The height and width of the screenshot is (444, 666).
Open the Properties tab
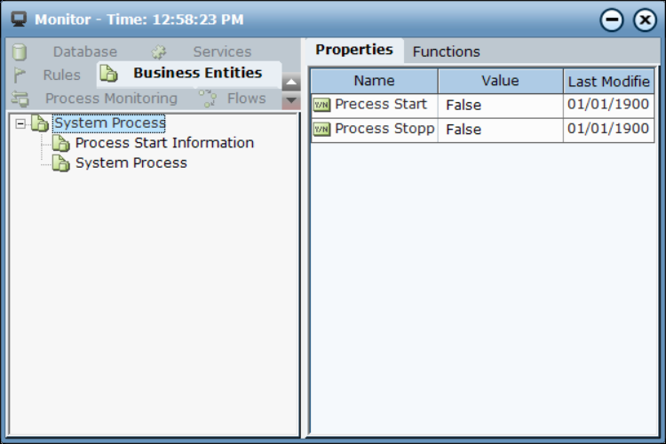(x=353, y=50)
